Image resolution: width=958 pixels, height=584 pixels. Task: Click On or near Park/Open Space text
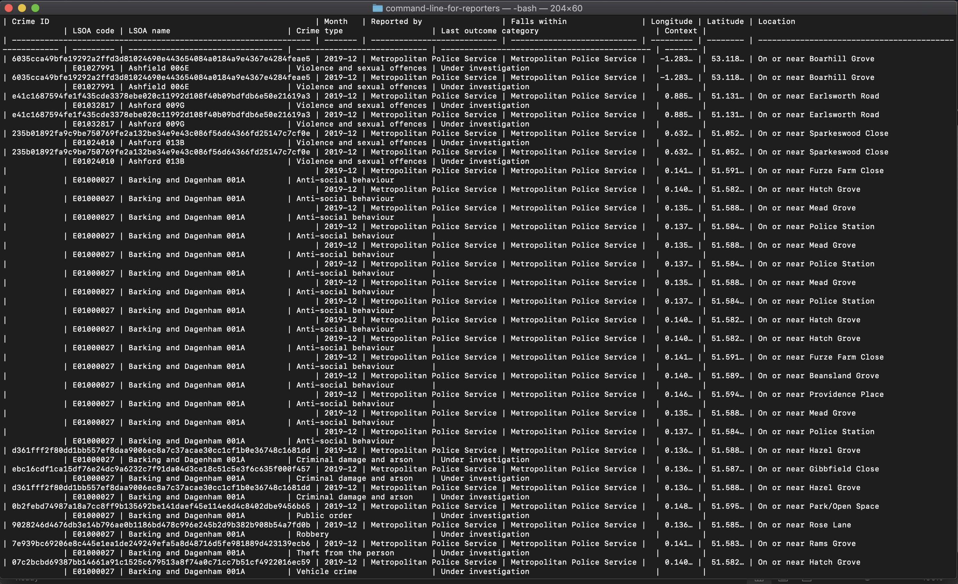point(818,506)
